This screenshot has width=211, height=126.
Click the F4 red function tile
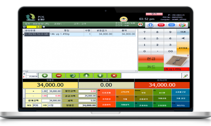pos(106,92)
